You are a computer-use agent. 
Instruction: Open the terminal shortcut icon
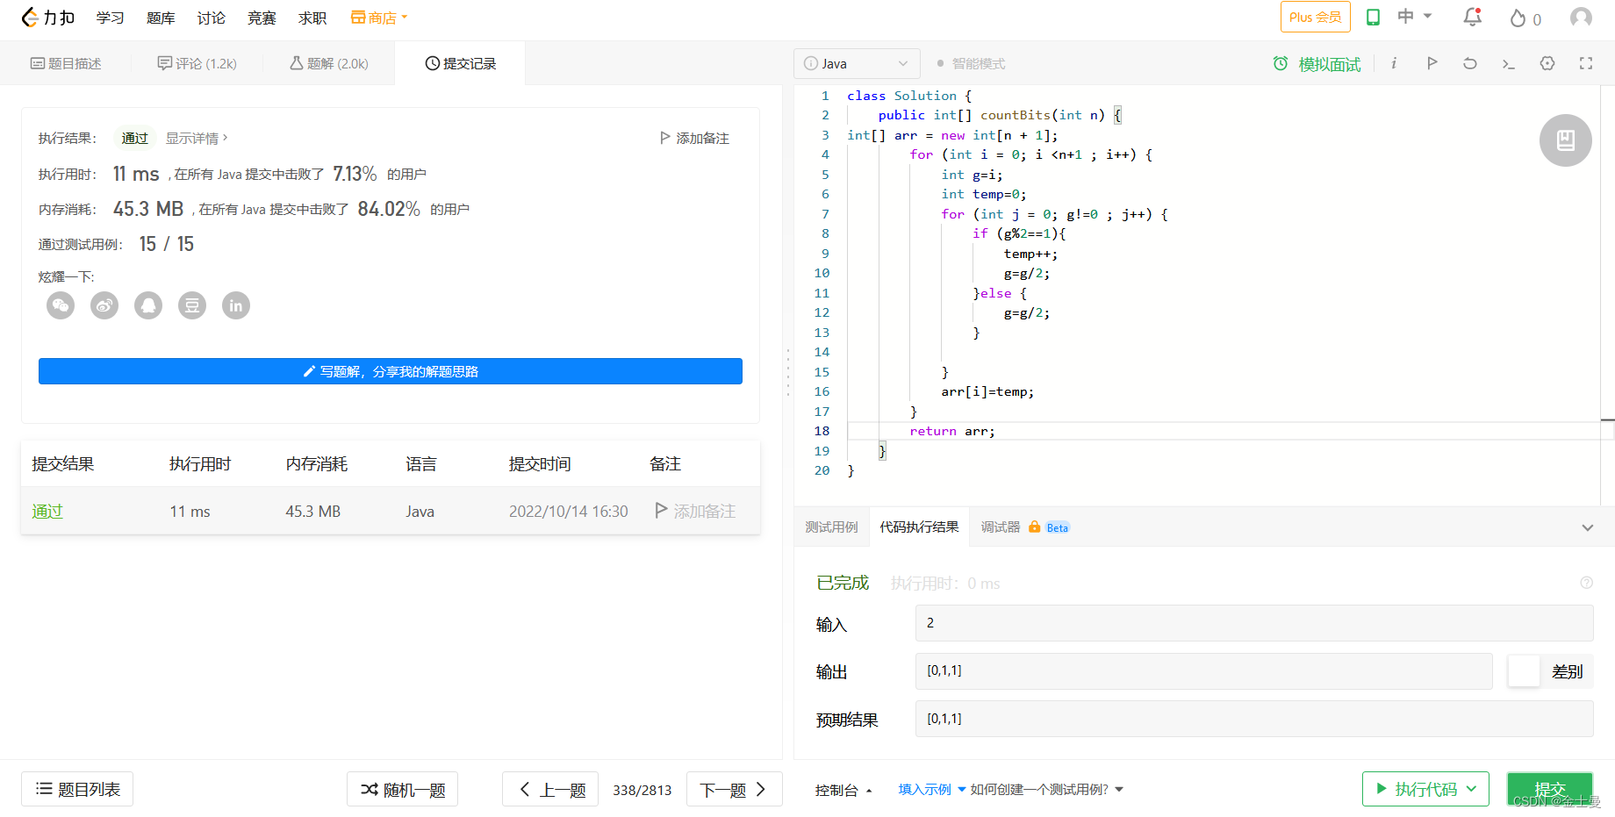(1509, 63)
